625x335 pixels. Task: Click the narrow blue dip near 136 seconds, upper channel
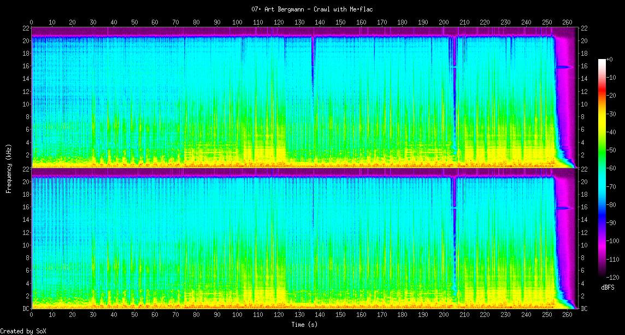pyautogui.click(x=312, y=60)
